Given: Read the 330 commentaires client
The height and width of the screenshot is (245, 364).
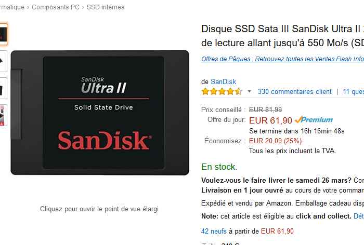Looking at the screenshot, I should 295,91.
